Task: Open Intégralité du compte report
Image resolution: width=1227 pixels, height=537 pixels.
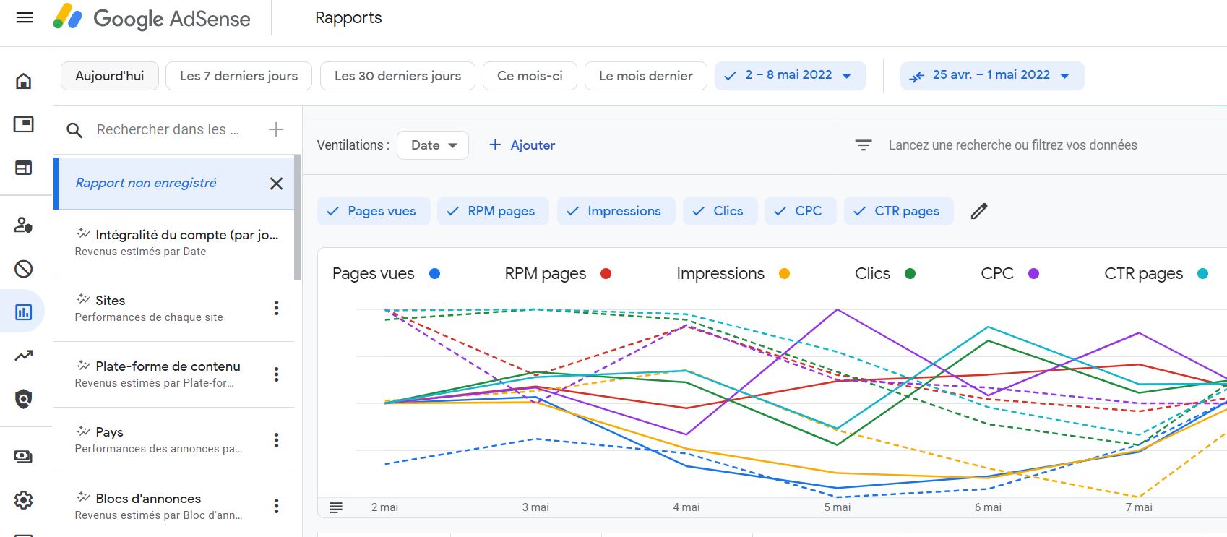Action: coord(174,242)
